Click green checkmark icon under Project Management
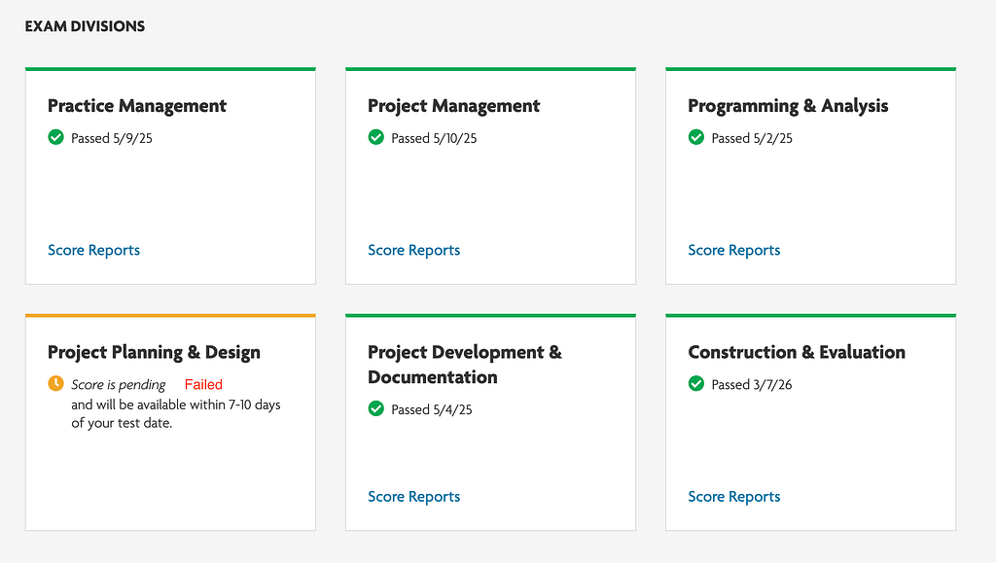Screen dimensions: 996x563 [x=375, y=138]
